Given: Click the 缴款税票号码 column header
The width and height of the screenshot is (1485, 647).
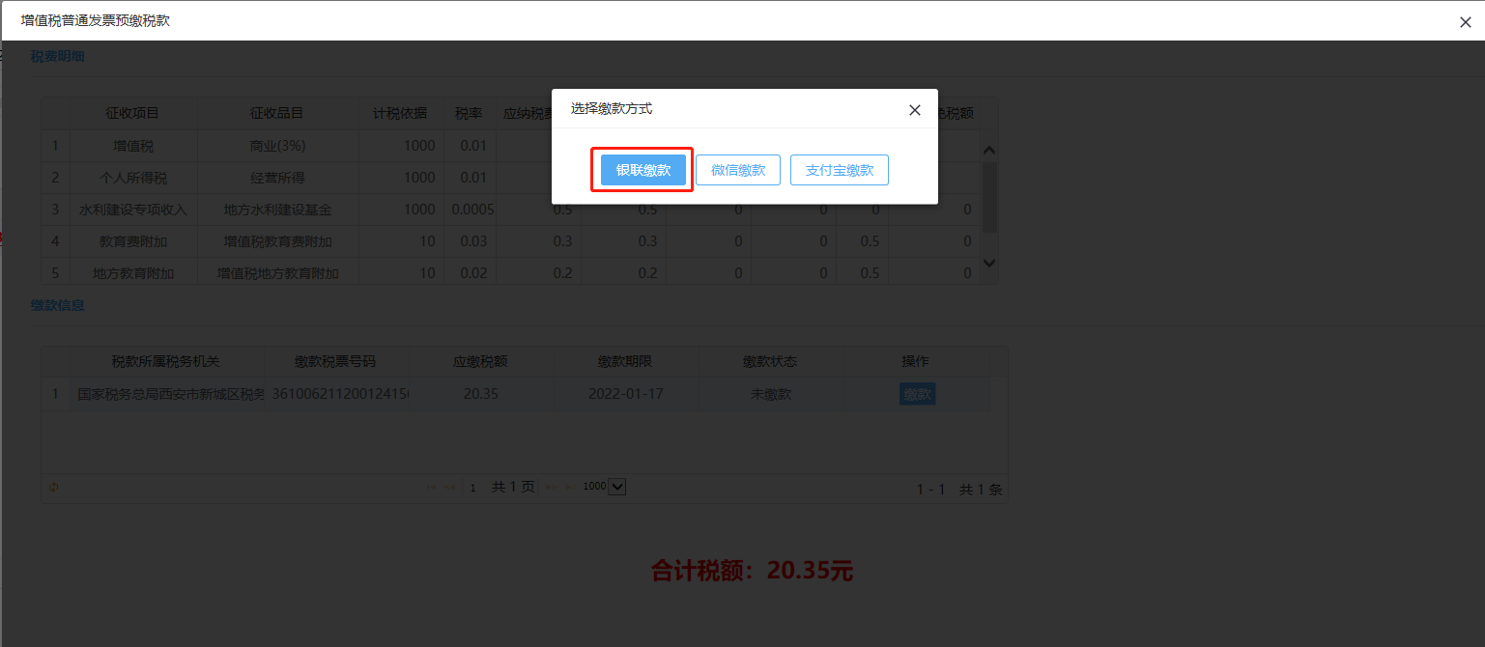Looking at the screenshot, I should 335,362.
